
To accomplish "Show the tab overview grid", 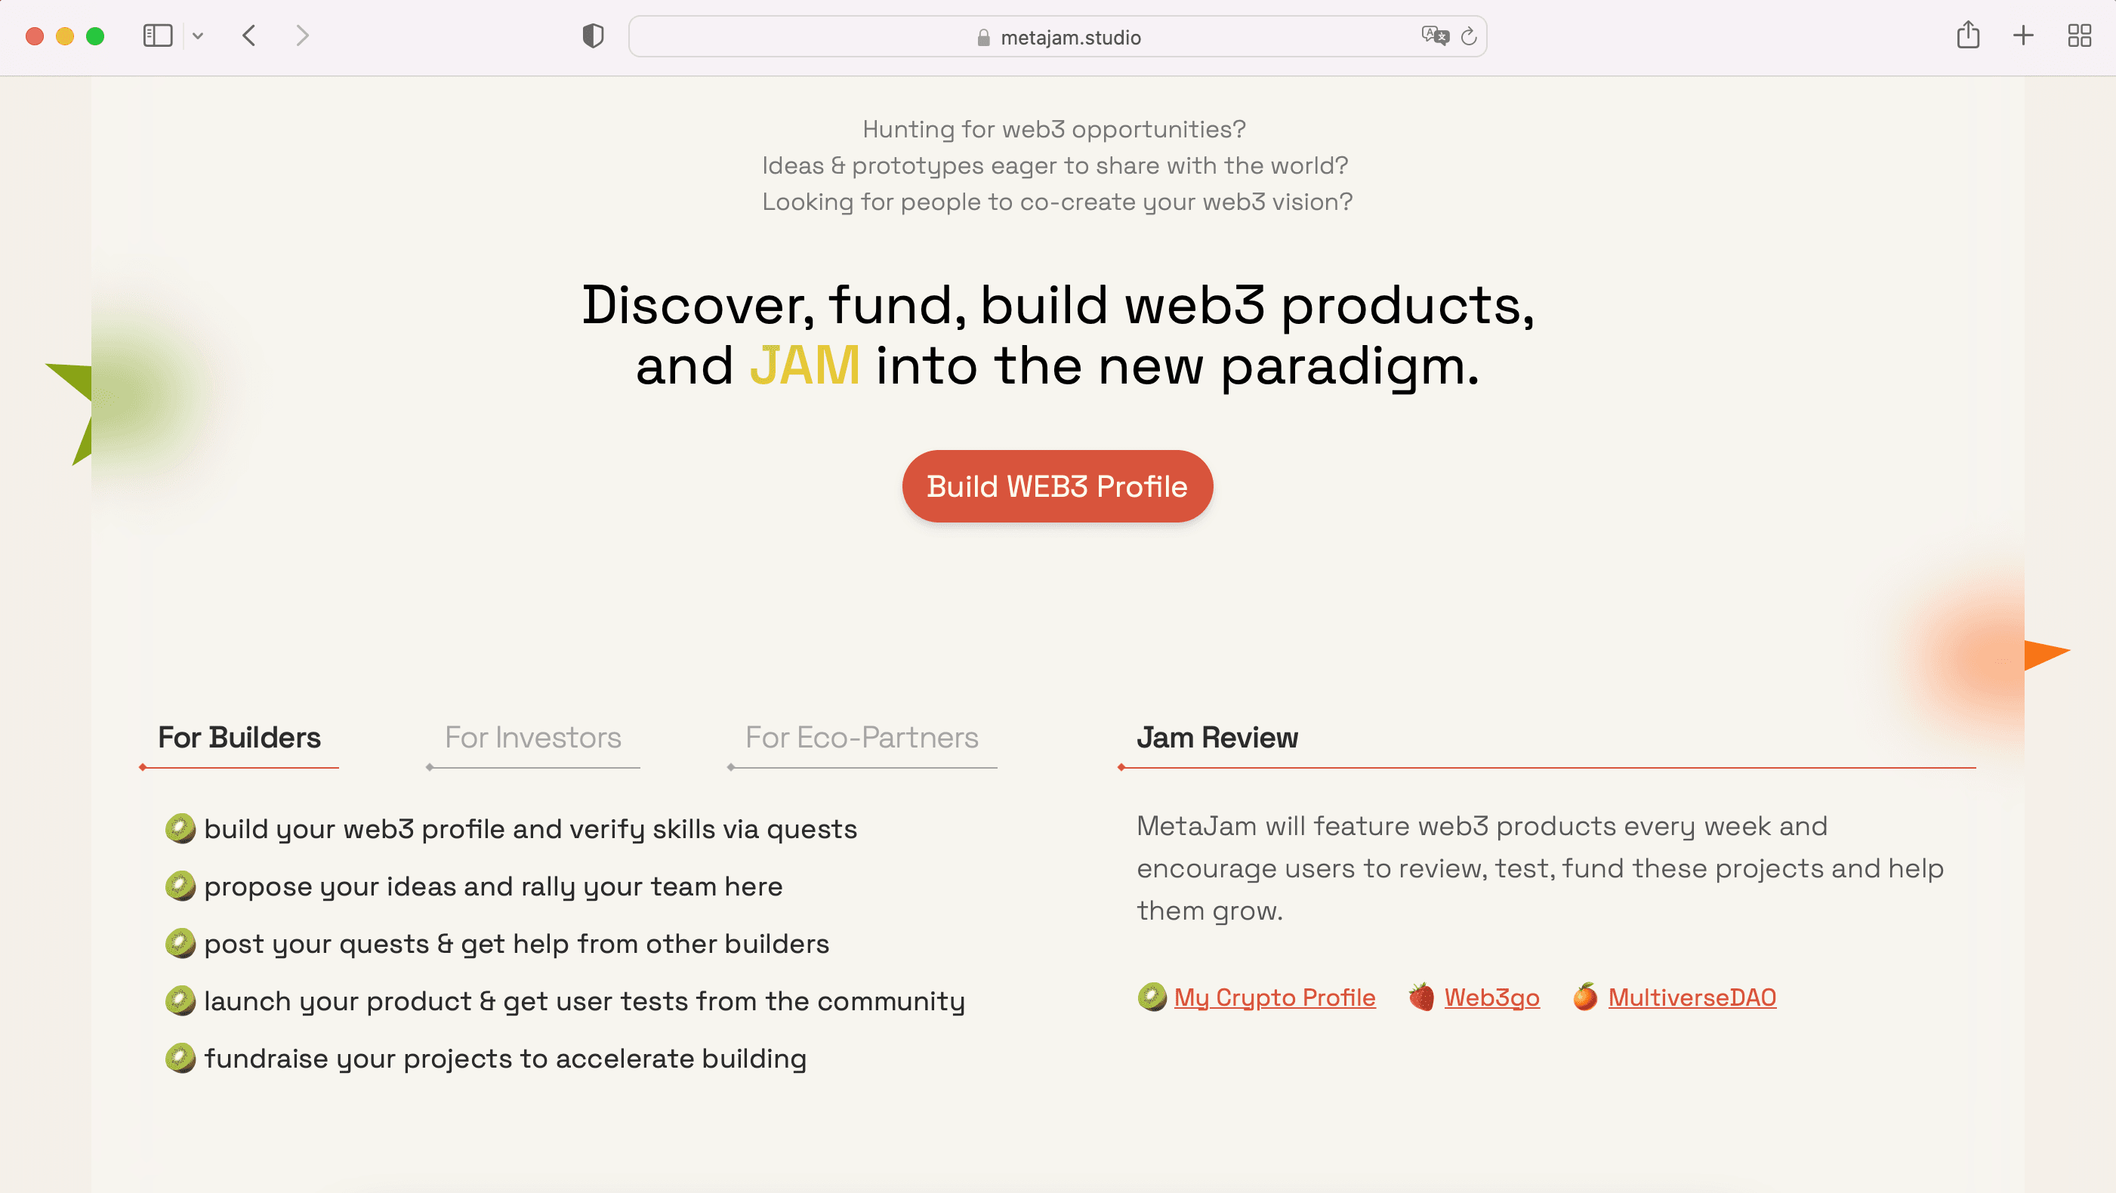I will click(2079, 36).
